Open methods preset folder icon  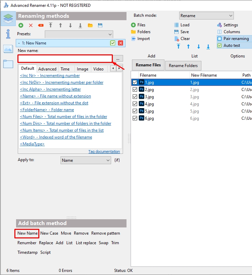click(x=90, y=25)
